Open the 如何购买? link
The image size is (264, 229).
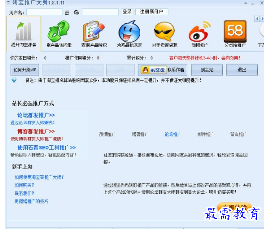(x=24, y=185)
